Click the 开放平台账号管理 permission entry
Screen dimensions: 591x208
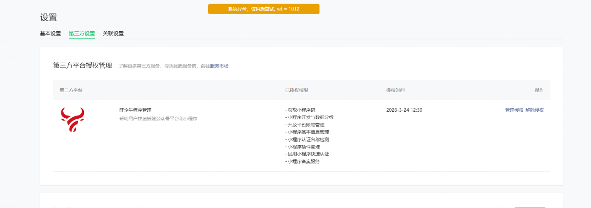(x=305, y=125)
